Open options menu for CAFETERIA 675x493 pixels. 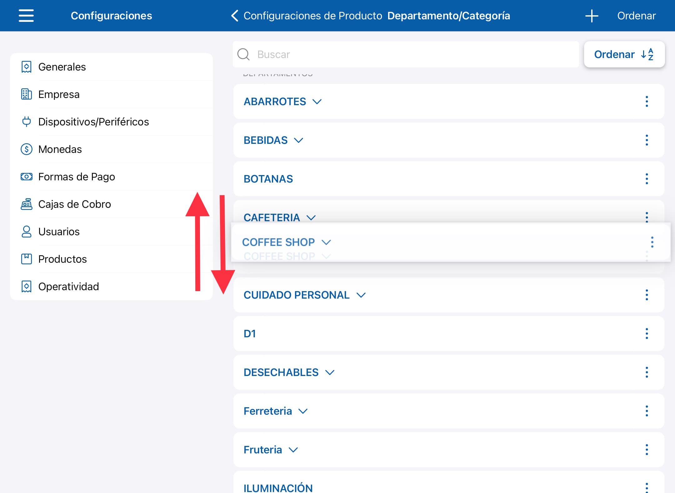(647, 217)
